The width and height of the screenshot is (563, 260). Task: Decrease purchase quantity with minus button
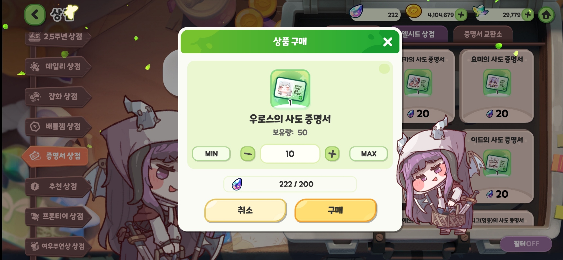coord(248,154)
